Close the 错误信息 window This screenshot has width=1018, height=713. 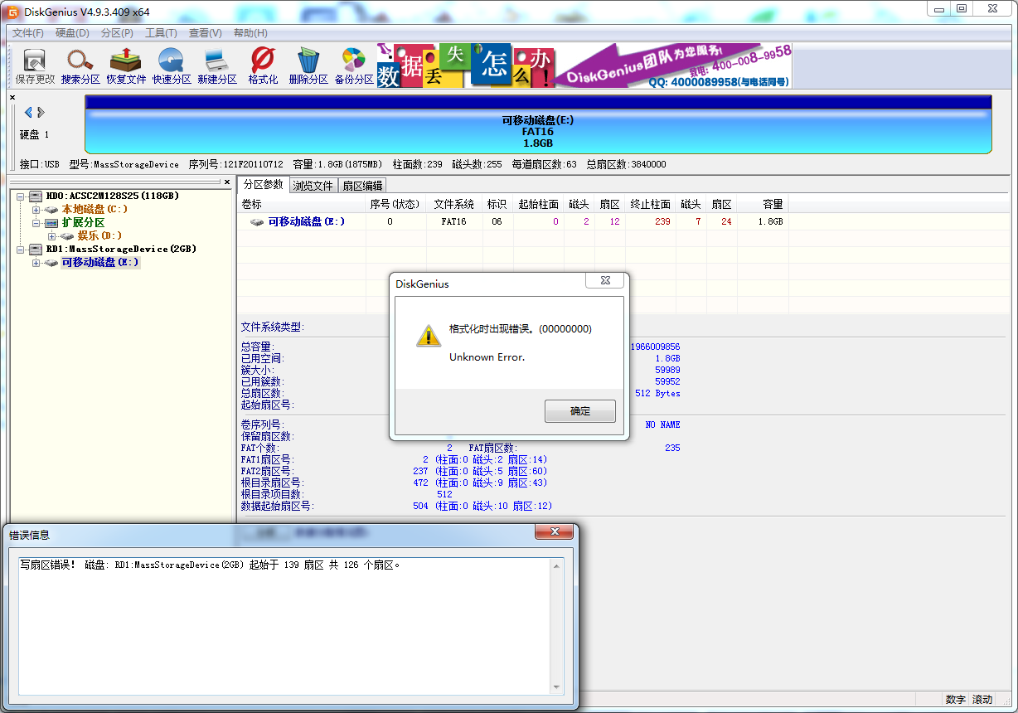[554, 531]
